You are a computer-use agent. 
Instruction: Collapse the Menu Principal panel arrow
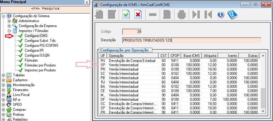pos(87,2)
